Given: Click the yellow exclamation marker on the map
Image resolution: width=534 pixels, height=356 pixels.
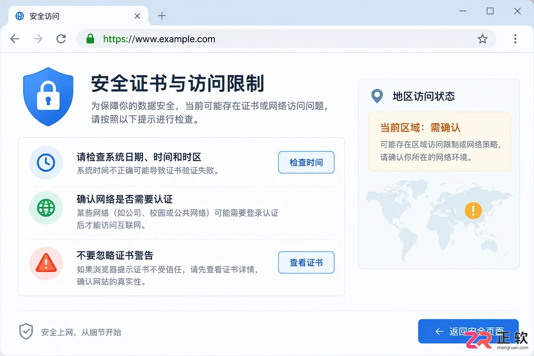Looking at the screenshot, I should tap(473, 211).
